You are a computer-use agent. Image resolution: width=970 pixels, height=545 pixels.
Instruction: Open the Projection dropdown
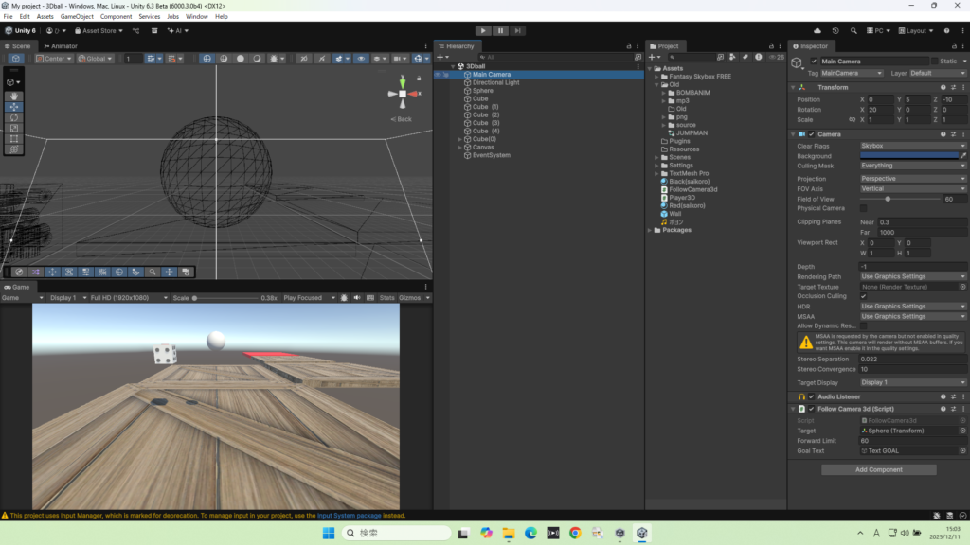pyautogui.click(x=912, y=179)
